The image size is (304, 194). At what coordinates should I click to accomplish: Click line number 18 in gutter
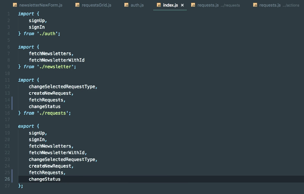[7, 126]
